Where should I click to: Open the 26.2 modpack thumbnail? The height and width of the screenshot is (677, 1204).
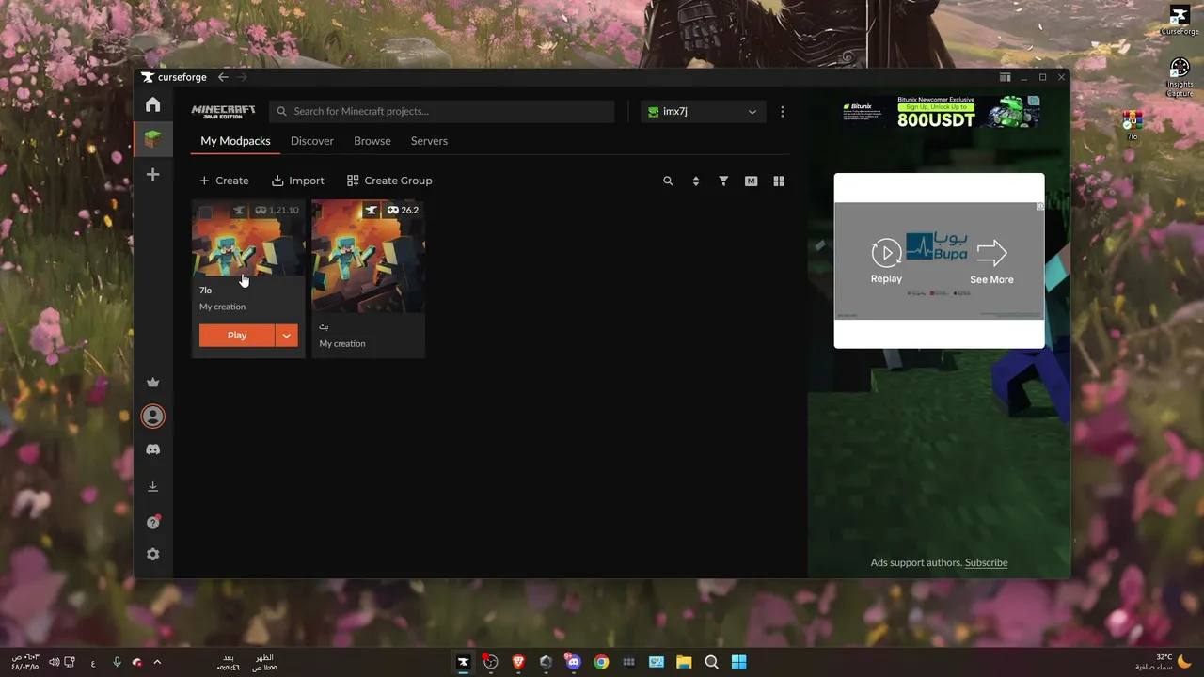click(x=368, y=256)
